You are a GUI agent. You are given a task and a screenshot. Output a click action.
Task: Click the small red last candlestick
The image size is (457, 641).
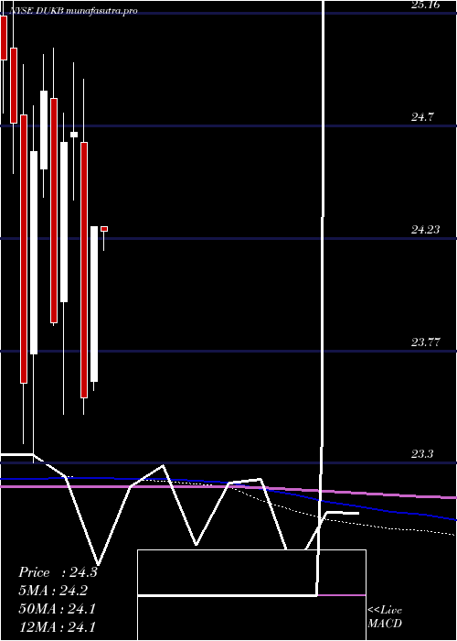tap(104, 229)
